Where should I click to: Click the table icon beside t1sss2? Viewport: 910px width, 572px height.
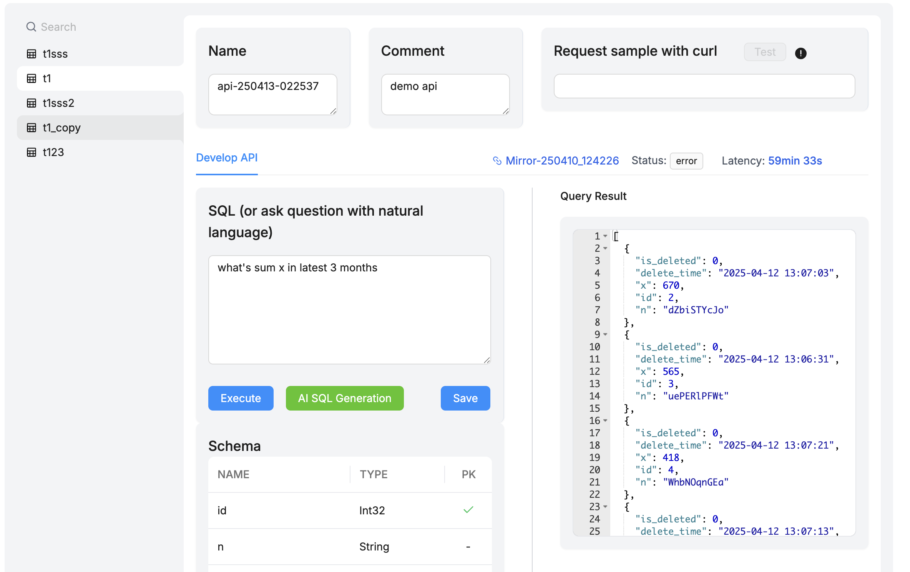(x=32, y=103)
